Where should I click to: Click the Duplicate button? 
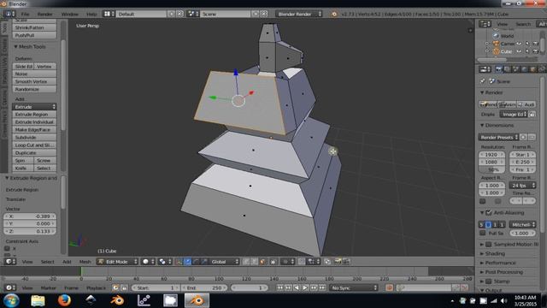point(34,153)
